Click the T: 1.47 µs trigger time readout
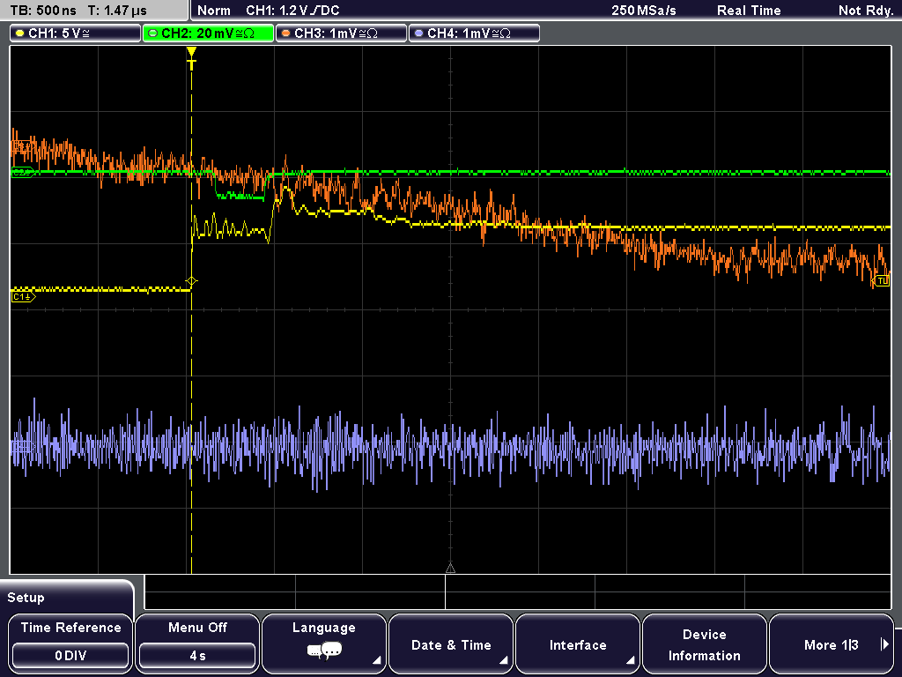The height and width of the screenshot is (677, 902). tap(117, 11)
